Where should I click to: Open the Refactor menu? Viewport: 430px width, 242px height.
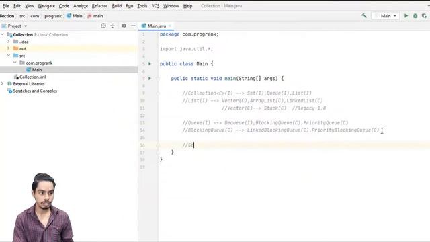pos(99,6)
